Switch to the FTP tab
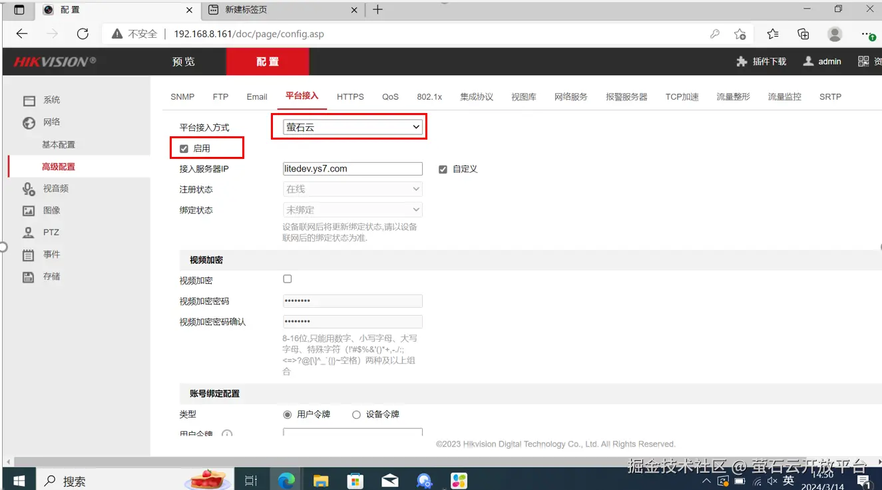 pos(220,97)
